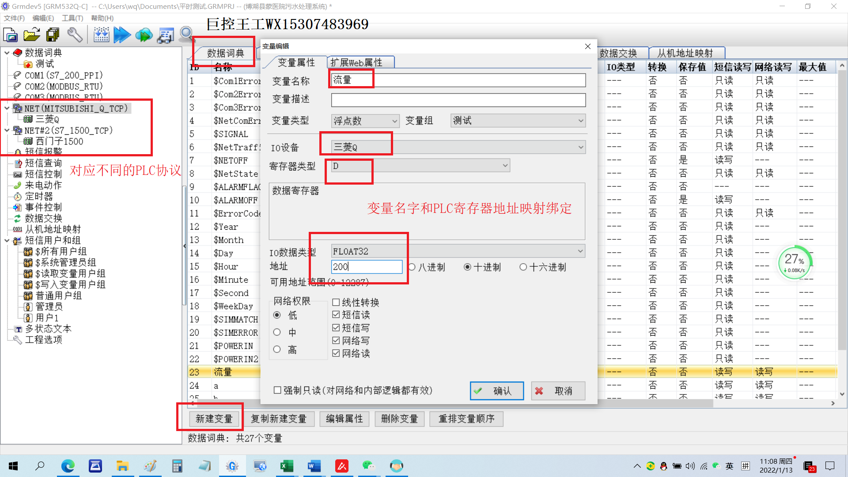Screen dimensions: 848x477
Task: Click the blue double-arrow download icon
Action: (122, 34)
